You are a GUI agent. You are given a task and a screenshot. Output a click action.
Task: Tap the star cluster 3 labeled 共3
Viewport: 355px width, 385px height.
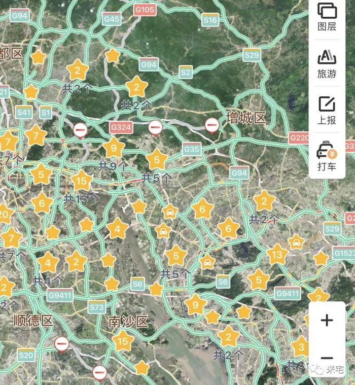coord(301,347)
